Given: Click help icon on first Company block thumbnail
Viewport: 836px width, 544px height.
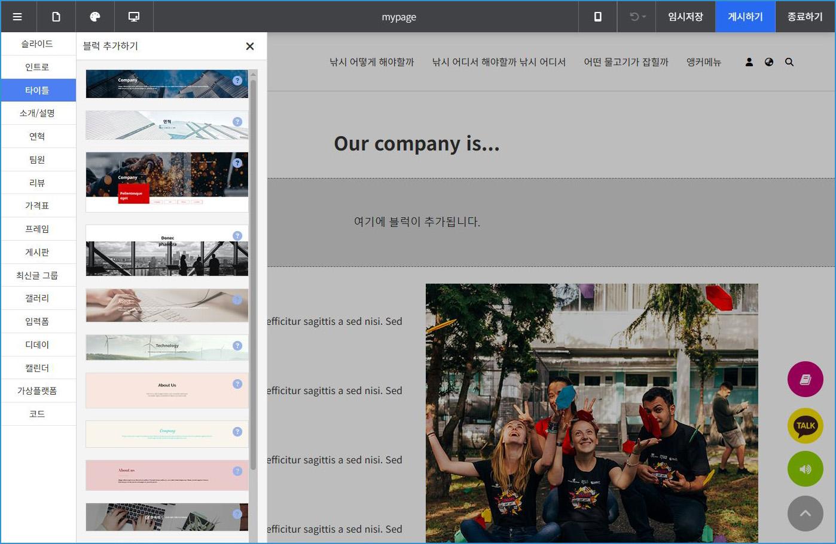Looking at the screenshot, I should [237, 80].
